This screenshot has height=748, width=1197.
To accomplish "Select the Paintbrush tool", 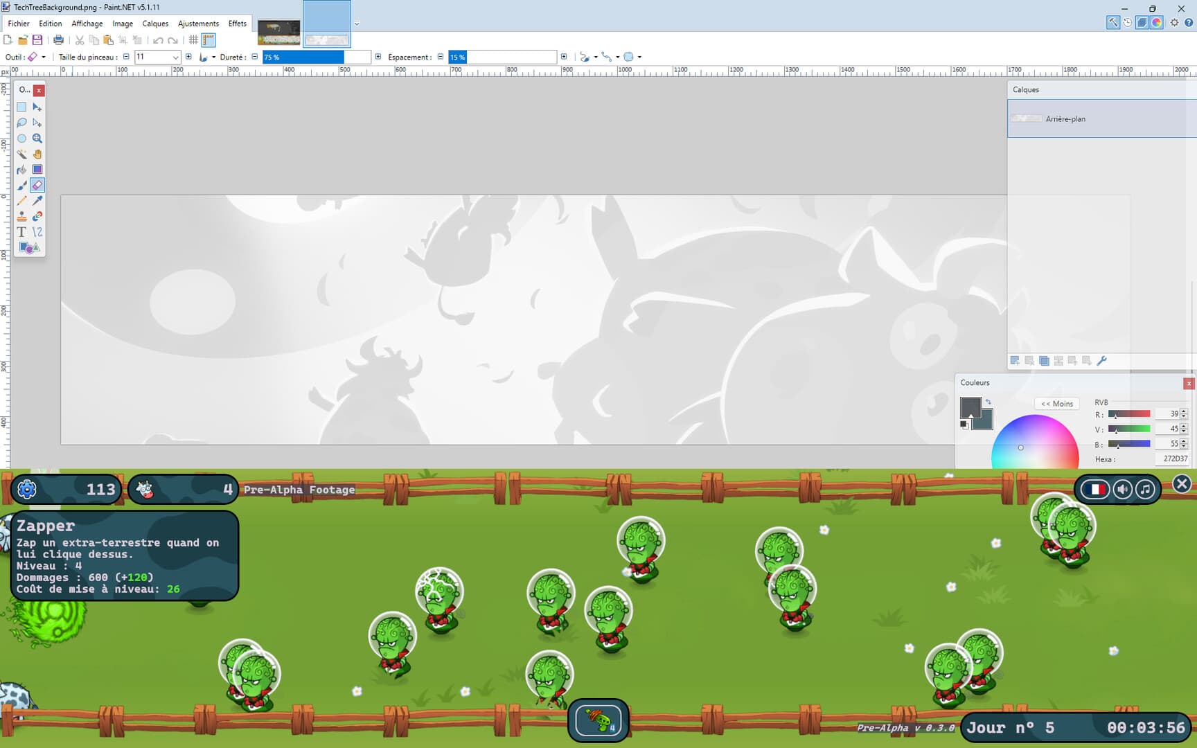I will [21, 185].
